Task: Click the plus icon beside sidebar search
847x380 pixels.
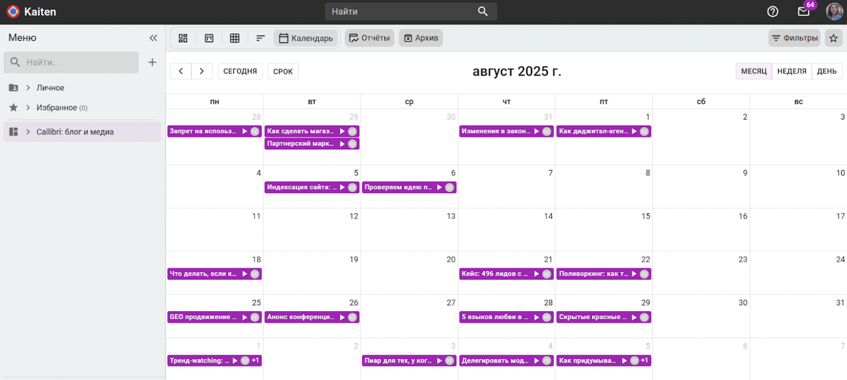Action: [153, 62]
